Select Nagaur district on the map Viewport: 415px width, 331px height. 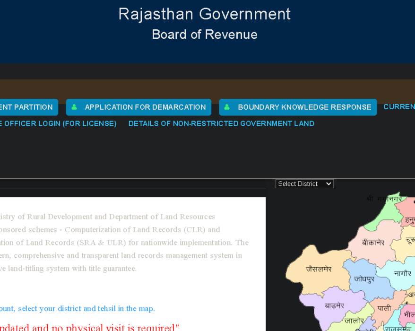pos(402,273)
